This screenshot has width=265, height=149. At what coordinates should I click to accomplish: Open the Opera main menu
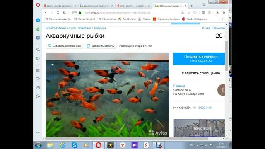pos(38,5)
